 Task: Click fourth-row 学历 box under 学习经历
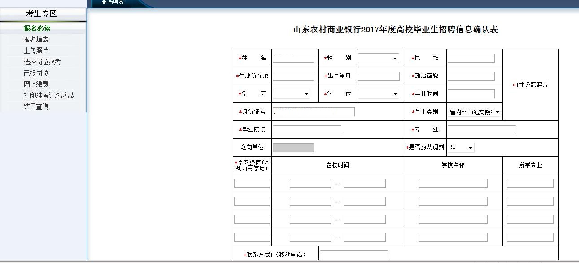[x=252, y=237]
